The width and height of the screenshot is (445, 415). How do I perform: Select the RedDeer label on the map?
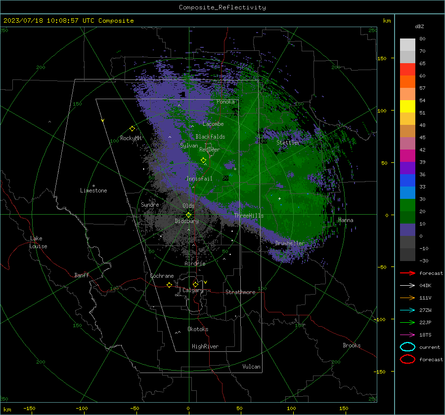point(210,150)
